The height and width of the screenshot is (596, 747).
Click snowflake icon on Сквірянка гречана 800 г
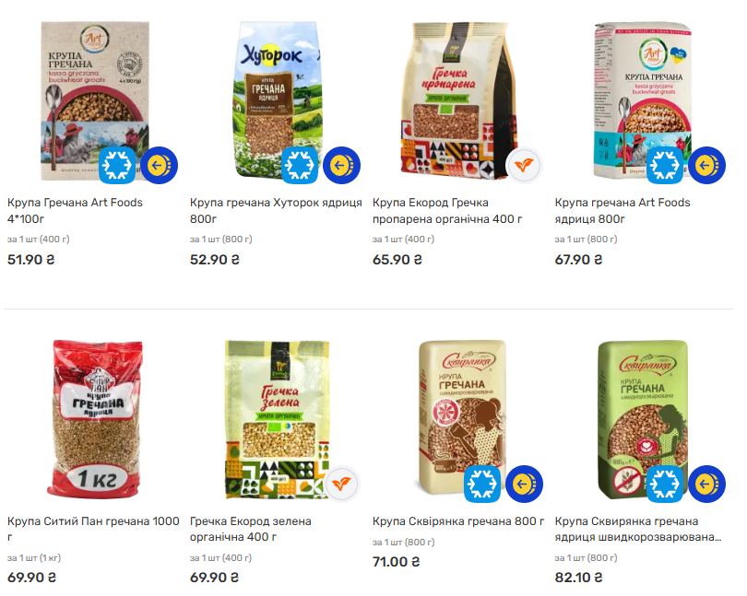pyautogui.click(x=482, y=484)
